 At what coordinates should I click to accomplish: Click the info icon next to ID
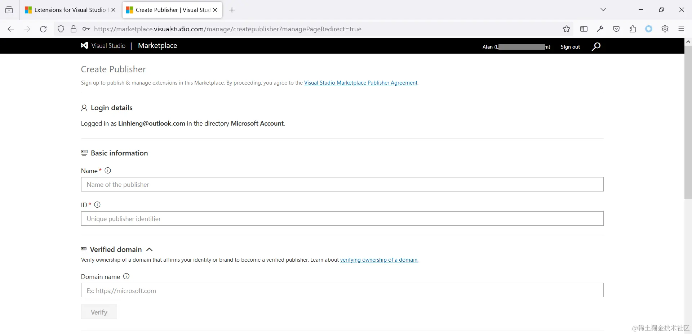click(97, 205)
